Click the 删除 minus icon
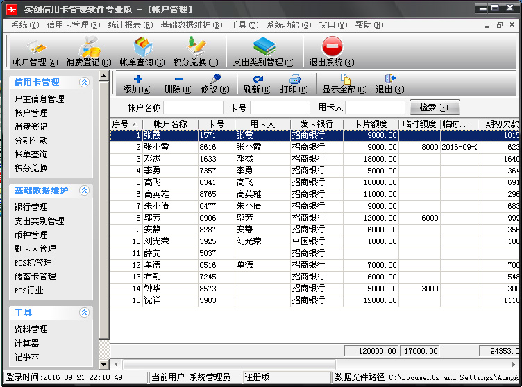The width and height of the screenshot is (522, 387). 178,84
